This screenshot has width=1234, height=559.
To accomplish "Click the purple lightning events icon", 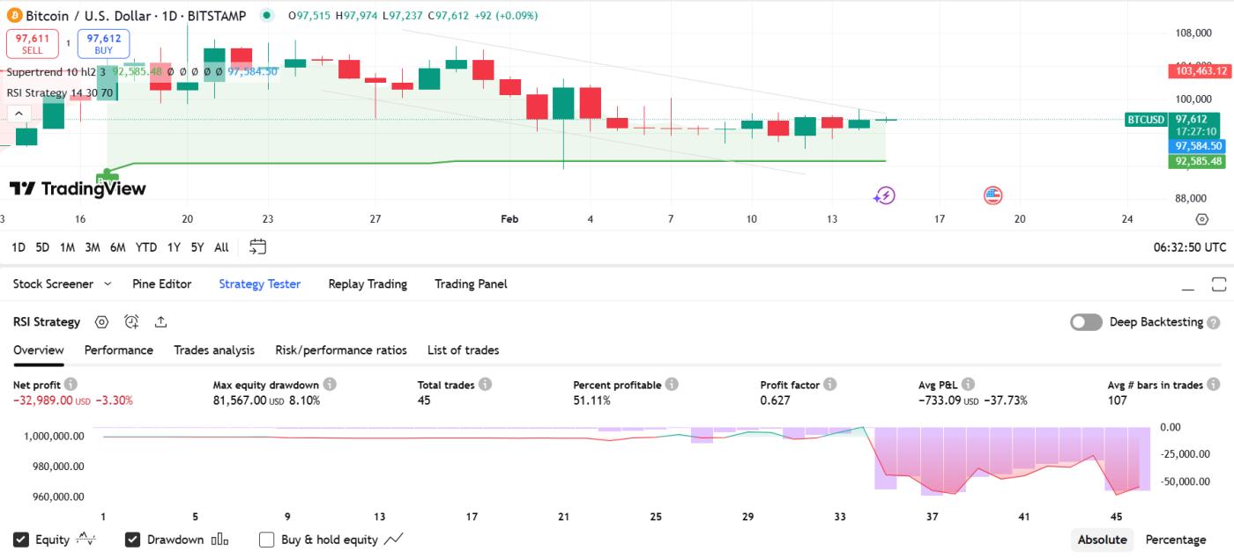I will click(883, 195).
